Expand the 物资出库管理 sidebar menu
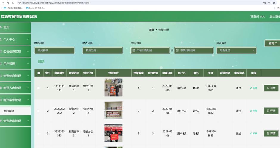This screenshot has height=148, width=280. coord(15,121)
